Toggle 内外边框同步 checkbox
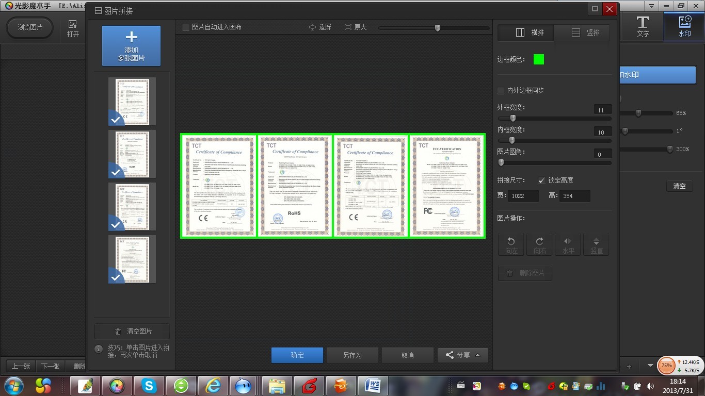705x396 pixels. [x=501, y=91]
